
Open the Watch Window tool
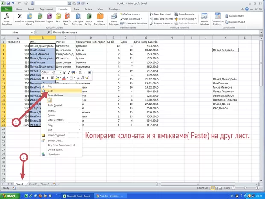(x=204, y=19)
